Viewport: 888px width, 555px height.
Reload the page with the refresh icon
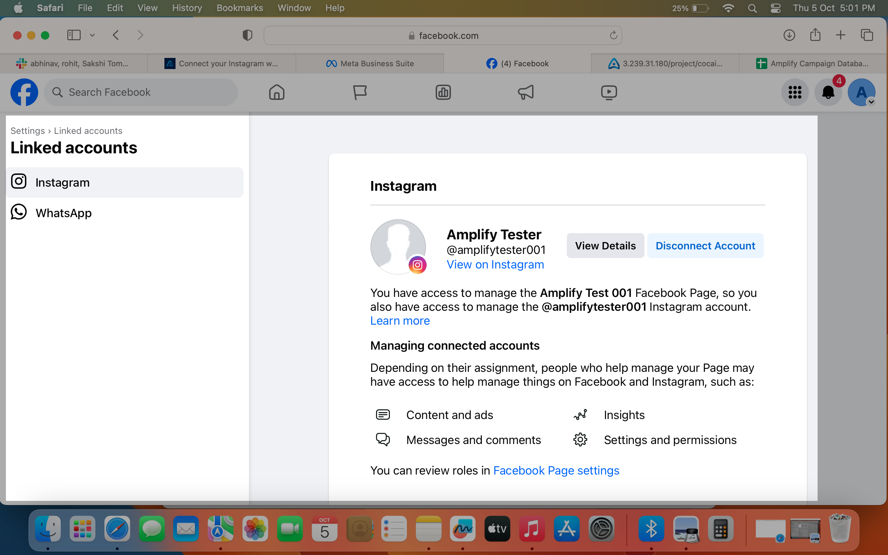[x=613, y=35]
